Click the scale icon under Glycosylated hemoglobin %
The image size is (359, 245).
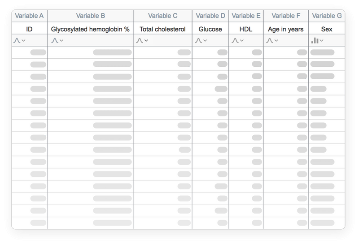point(55,41)
